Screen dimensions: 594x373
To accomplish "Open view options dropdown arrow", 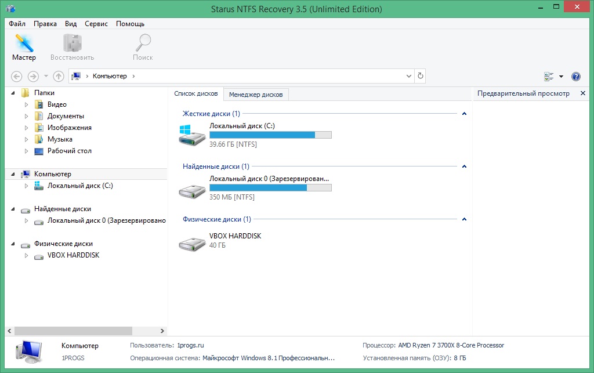I will [561, 77].
